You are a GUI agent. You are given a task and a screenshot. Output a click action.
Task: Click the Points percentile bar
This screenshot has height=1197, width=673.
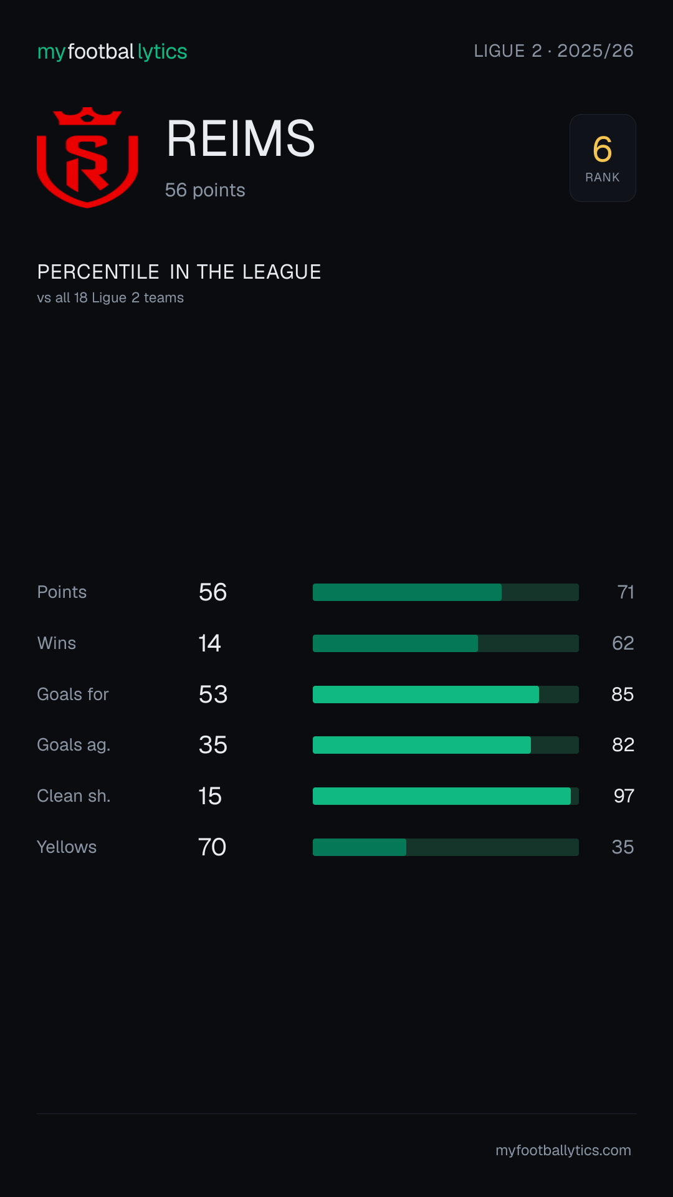[446, 592]
